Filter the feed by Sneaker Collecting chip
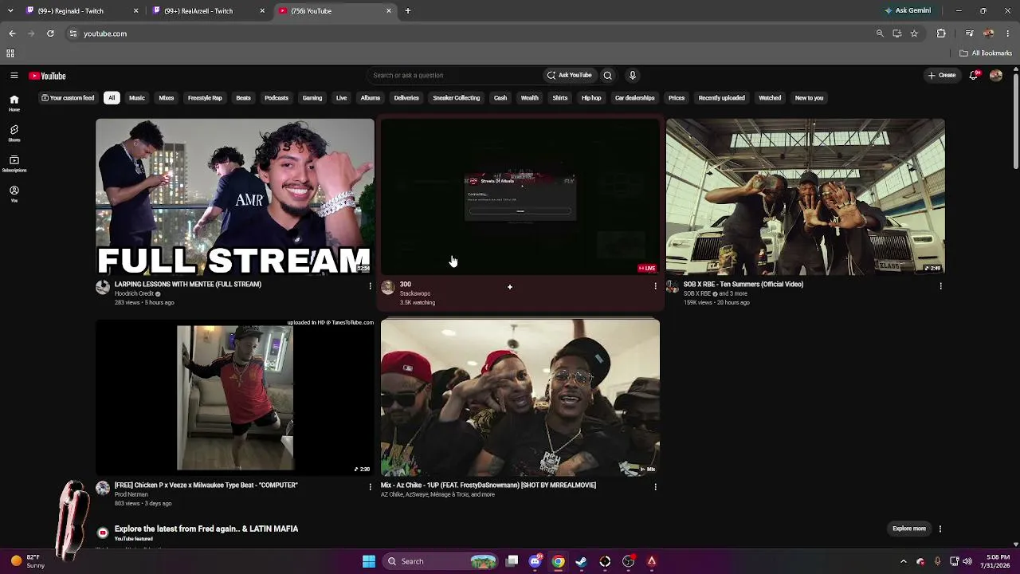 click(x=456, y=98)
